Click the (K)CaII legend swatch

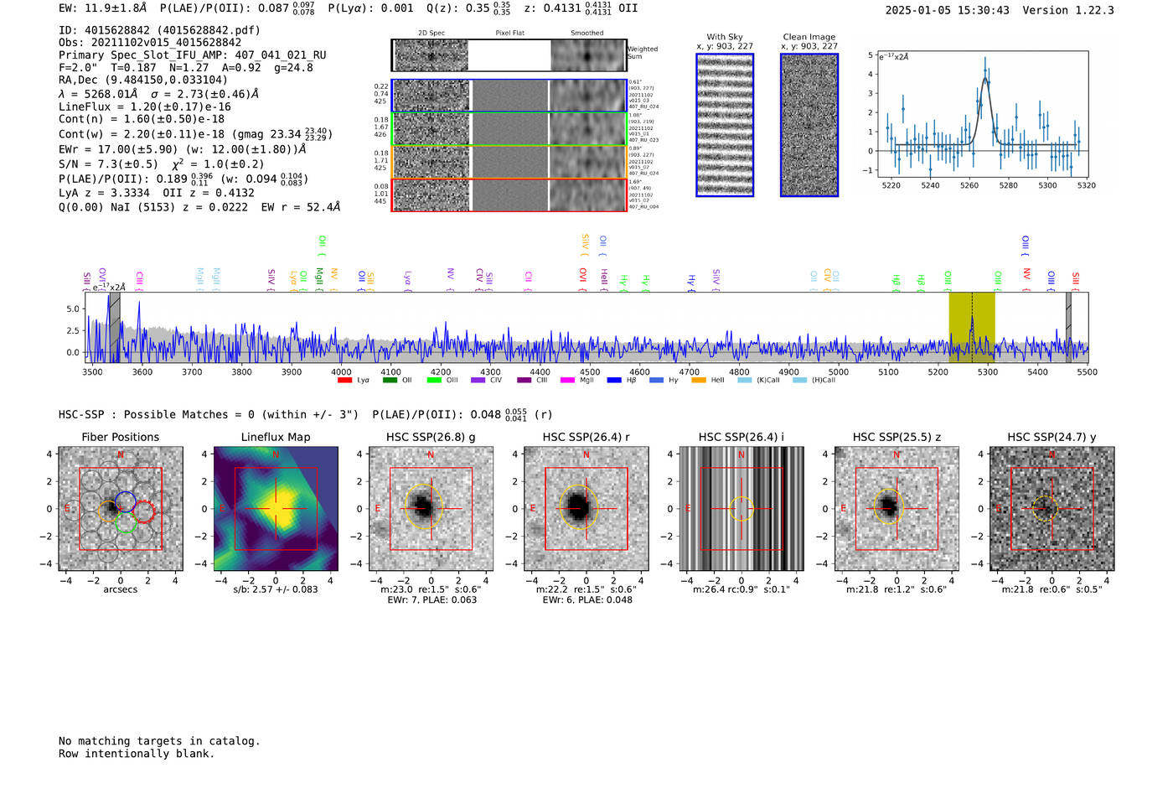pyautogui.click(x=745, y=380)
